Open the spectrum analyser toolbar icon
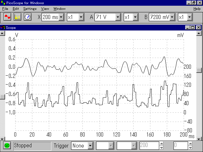Viewport: 203px width, 152px height. (x=17, y=17)
